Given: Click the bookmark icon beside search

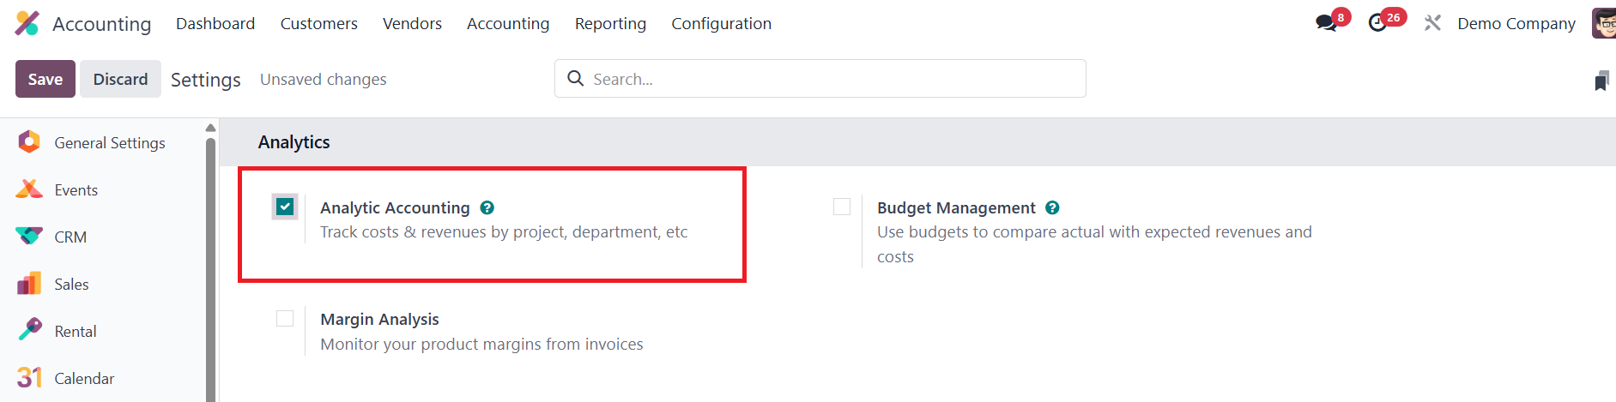Looking at the screenshot, I should pyautogui.click(x=1601, y=81).
